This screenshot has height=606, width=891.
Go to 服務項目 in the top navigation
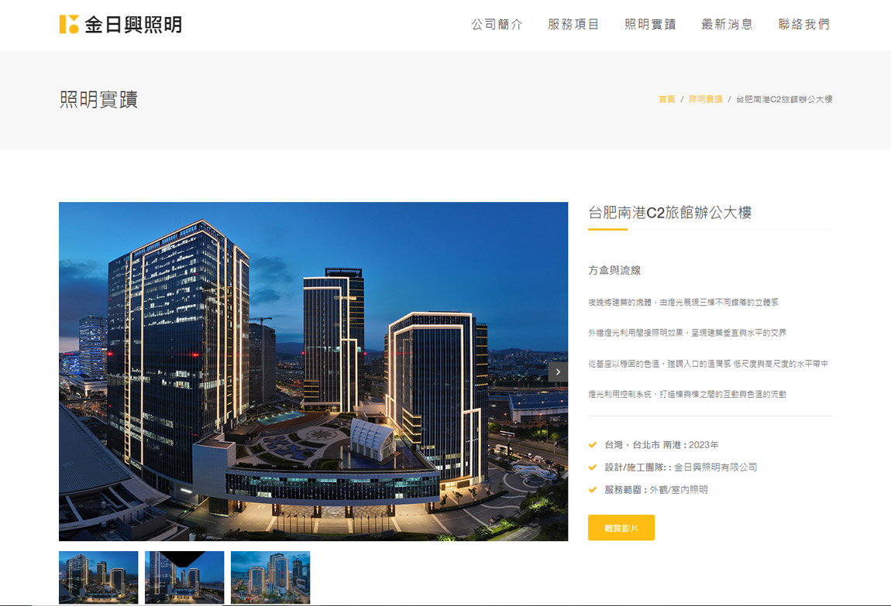(x=573, y=25)
